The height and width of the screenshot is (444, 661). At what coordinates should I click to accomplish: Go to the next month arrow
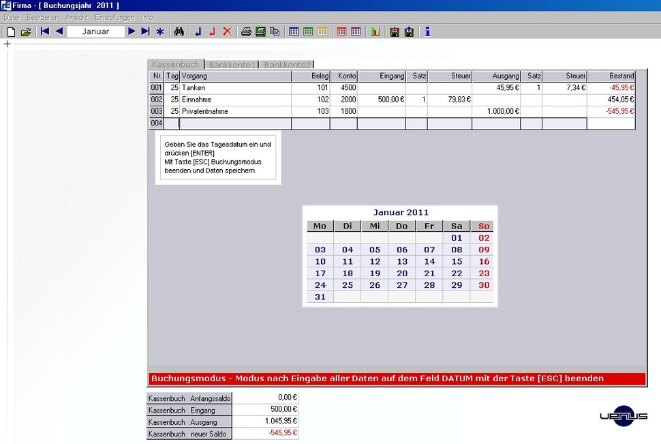pos(132,31)
